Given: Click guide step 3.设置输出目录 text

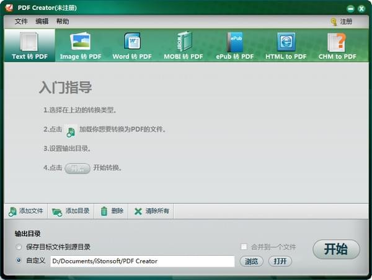Looking at the screenshot, I should 67,149.
